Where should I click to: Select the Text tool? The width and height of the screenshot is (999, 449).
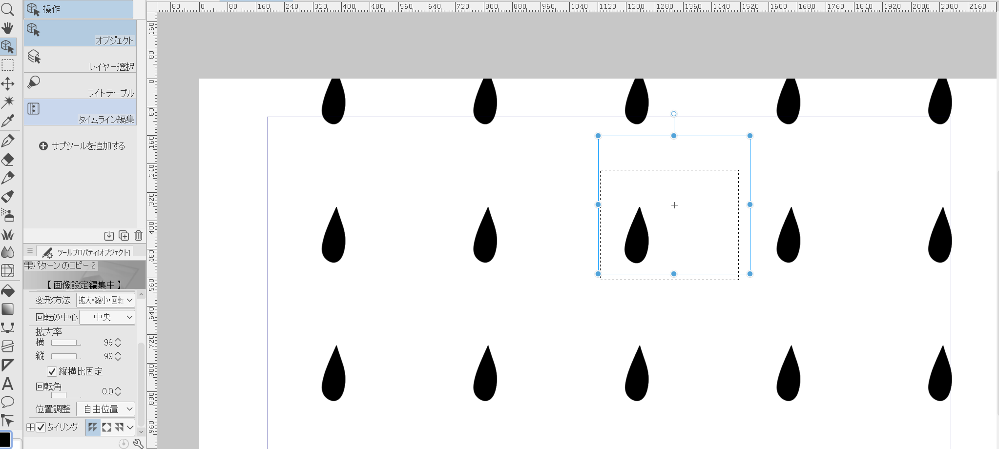click(x=8, y=384)
